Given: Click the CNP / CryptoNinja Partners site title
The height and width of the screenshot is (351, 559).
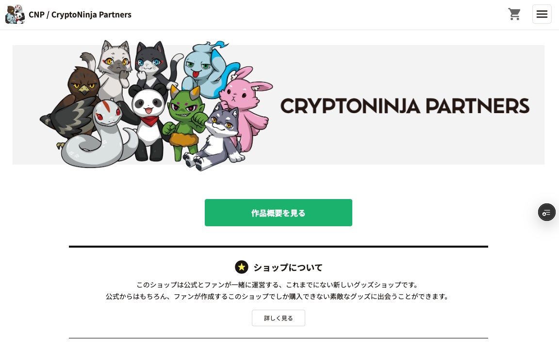Looking at the screenshot, I should [80, 15].
